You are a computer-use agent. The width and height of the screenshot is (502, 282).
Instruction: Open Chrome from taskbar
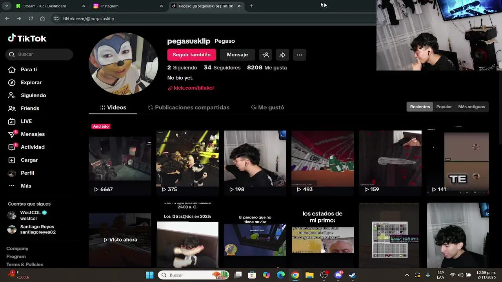(295, 275)
